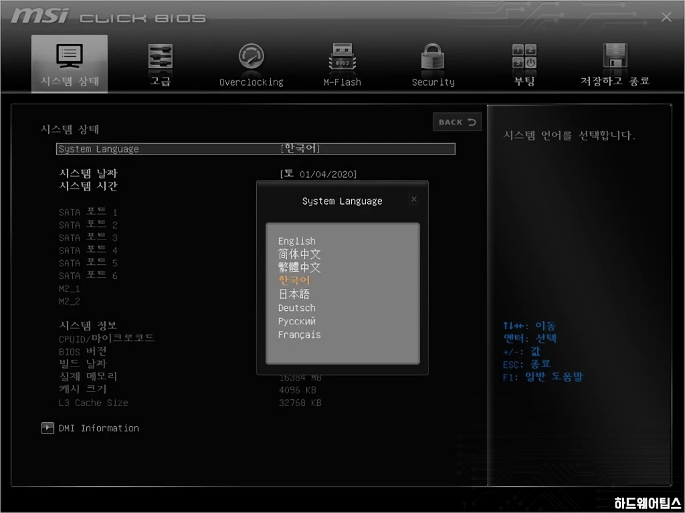Select 日本語 in language list

click(x=294, y=294)
